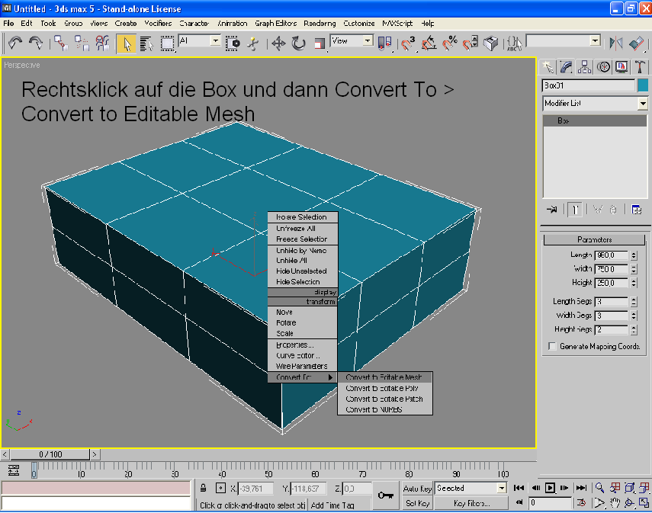Open the Utilities hammer panel tab

point(638,67)
